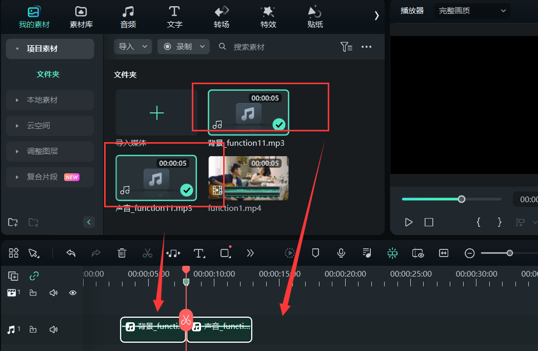Click the snapshot camera icon above the timeline

click(418, 253)
